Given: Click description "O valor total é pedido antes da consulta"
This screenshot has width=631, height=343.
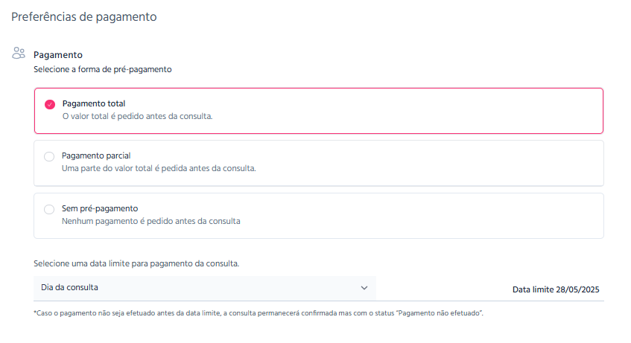Looking at the screenshot, I should pyautogui.click(x=137, y=116).
